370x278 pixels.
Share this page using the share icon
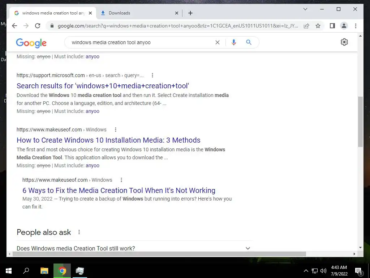[306, 26]
